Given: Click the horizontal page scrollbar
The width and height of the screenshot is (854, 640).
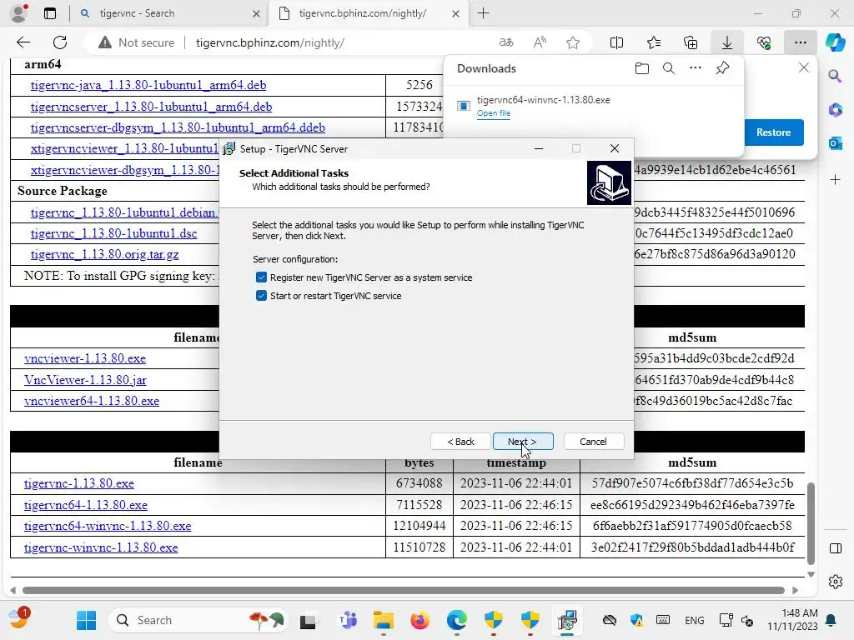Looking at the screenshot, I should (403, 591).
